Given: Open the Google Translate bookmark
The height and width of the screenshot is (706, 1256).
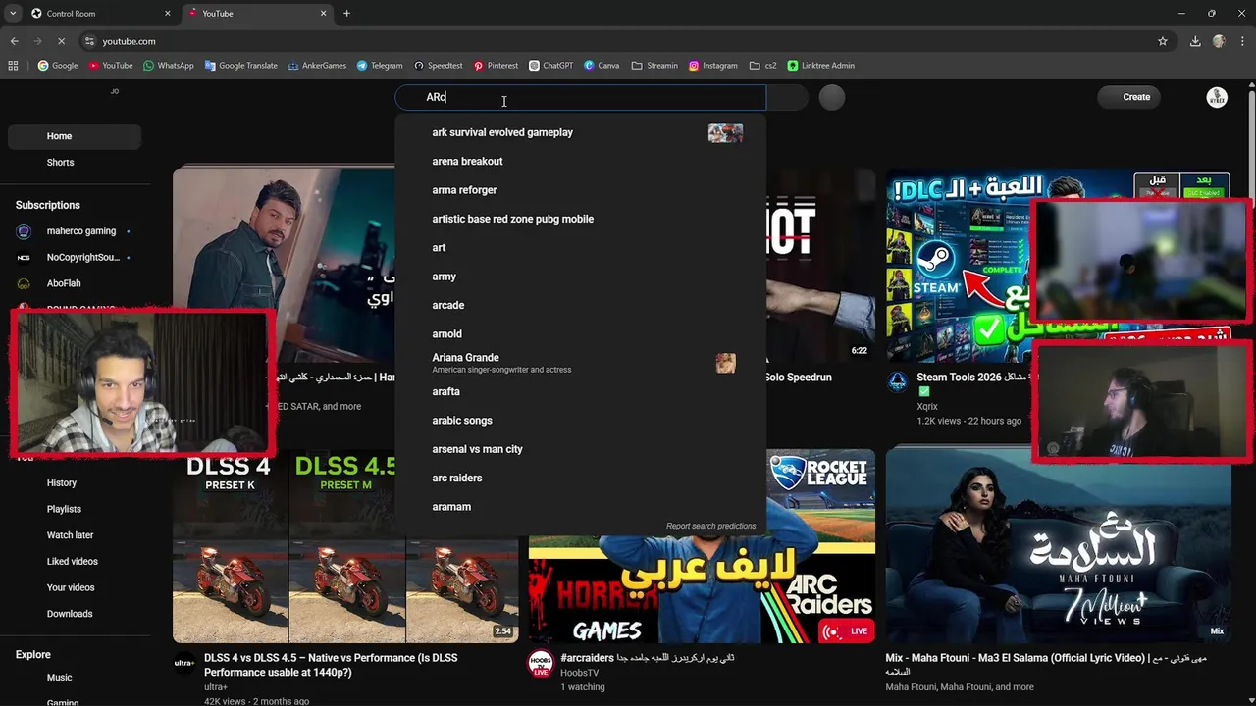Looking at the screenshot, I should [240, 66].
